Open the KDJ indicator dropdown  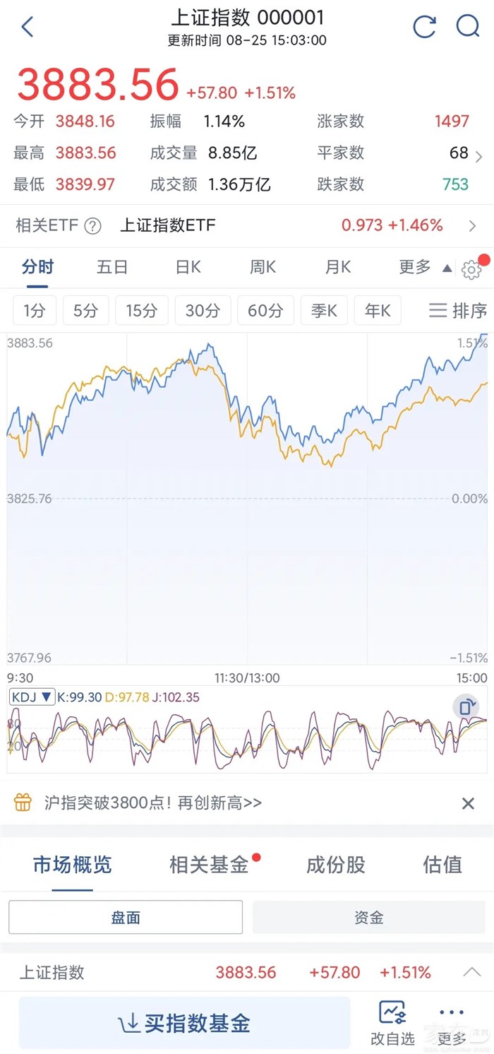tap(32, 697)
